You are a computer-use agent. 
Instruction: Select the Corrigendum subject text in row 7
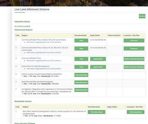pyautogui.click(x=47, y=90)
